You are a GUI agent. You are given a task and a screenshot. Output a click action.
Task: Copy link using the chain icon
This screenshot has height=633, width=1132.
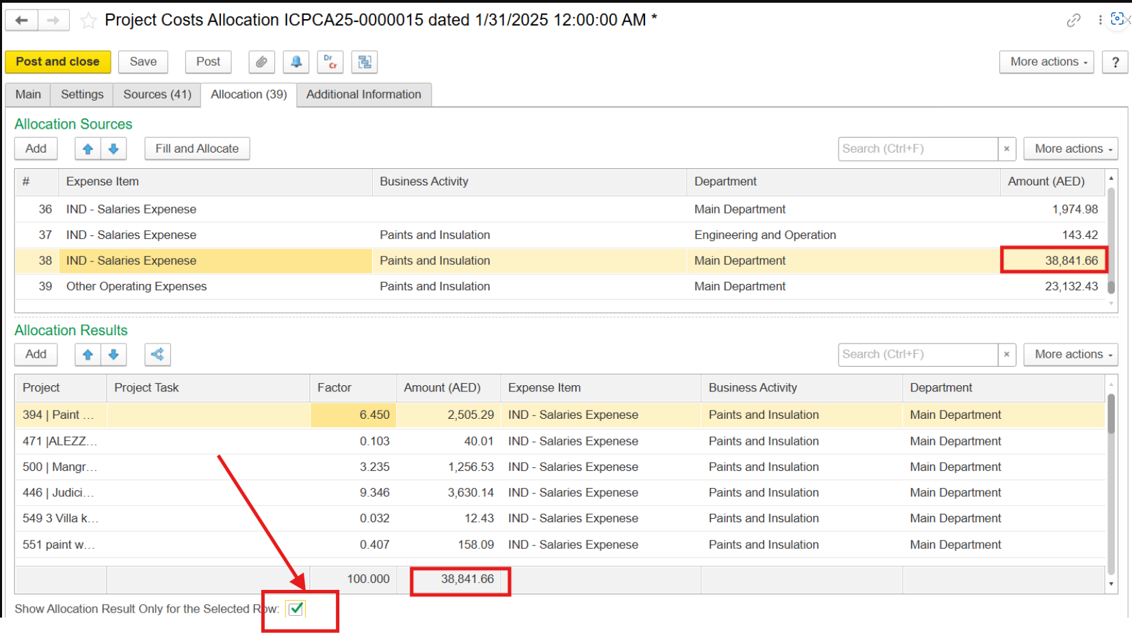[1073, 21]
